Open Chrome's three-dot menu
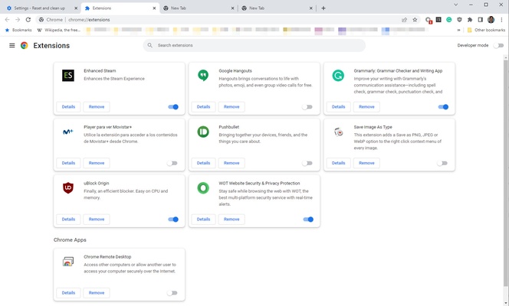The height and width of the screenshot is (306, 509). point(501,20)
